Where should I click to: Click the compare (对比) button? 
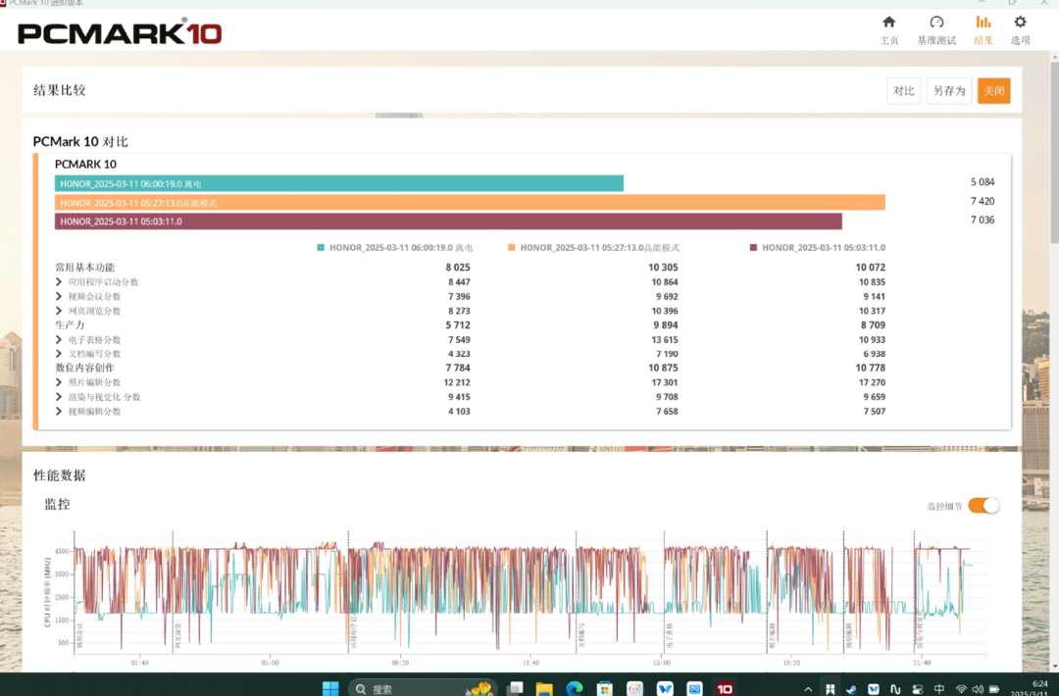click(x=904, y=90)
